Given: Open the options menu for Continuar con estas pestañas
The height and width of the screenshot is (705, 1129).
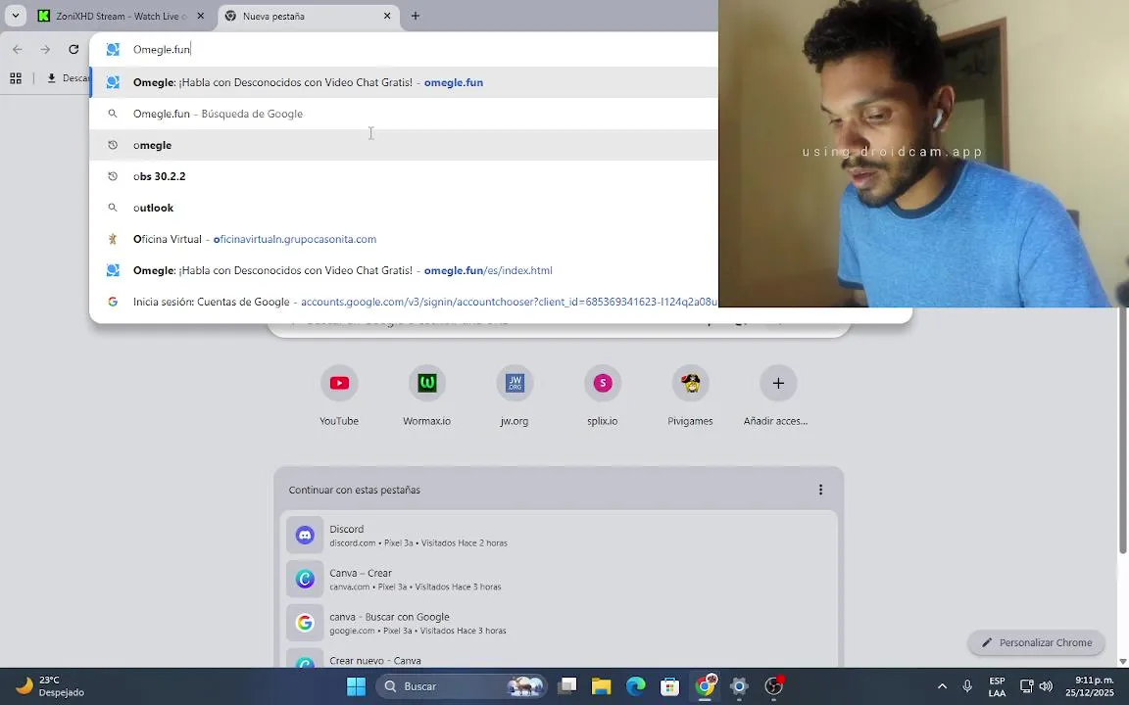Looking at the screenshot, I should point(820,490).
